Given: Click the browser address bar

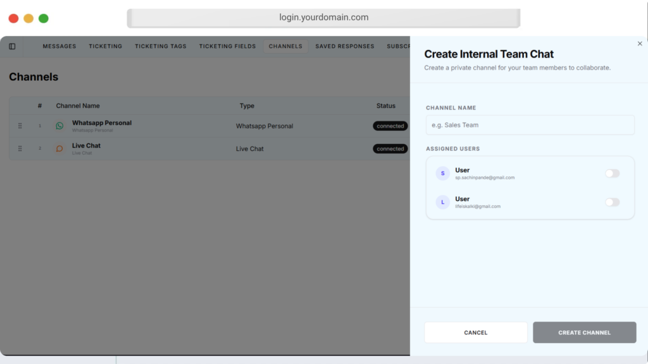Looking at the screenshot, I should pos(323,18).
